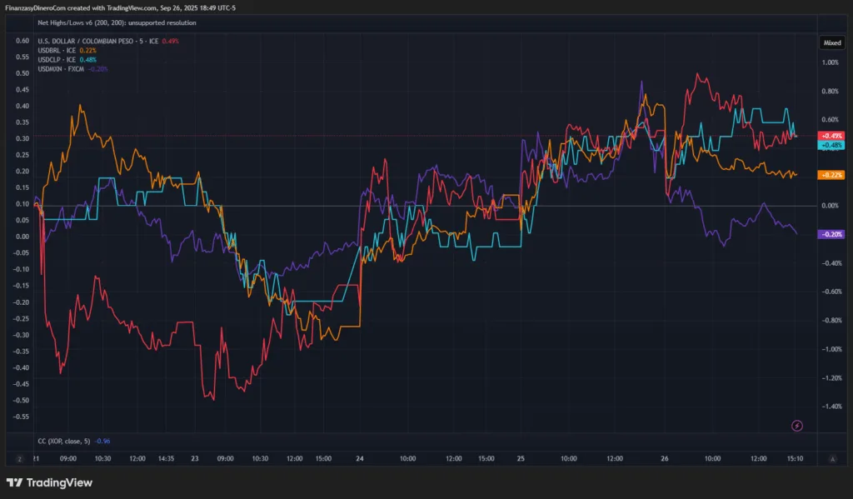
Task: Click the date 24 on the time axis
Action: pyautogui.click(x=359, y=458)
